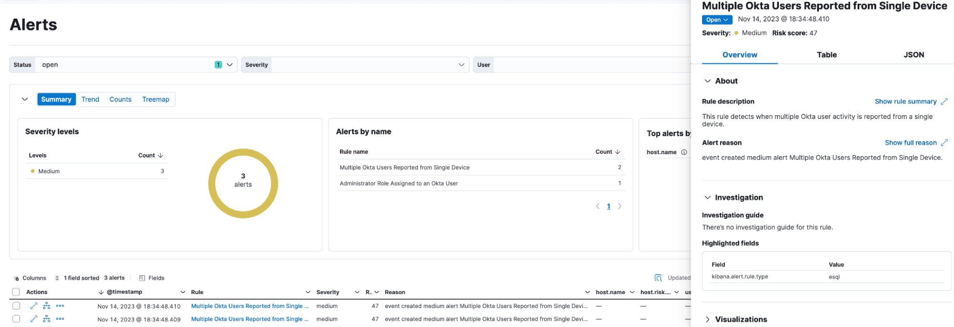The height and width of the screenshot is (327, 954).
Task: Go to next page in Alerts by name
Action: [x=619, y=206]
